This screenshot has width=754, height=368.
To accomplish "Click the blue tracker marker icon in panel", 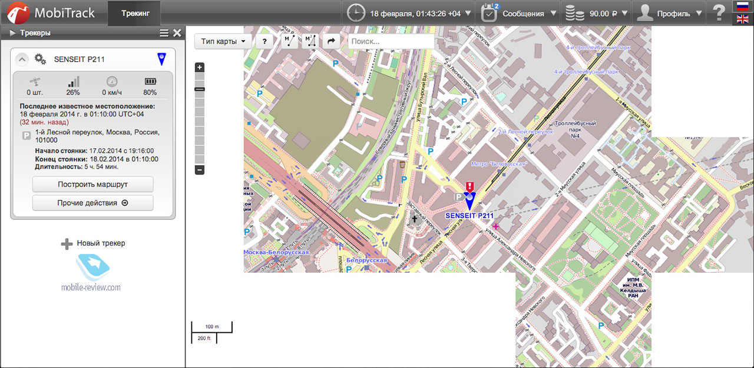I will pos(161,59).
